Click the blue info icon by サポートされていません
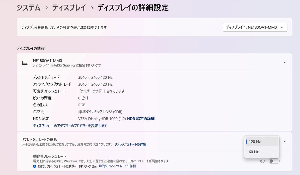 (34, 166)
